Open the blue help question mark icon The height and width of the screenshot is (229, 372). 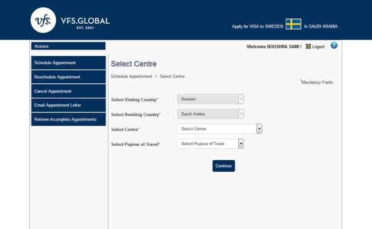click(334, 45)
